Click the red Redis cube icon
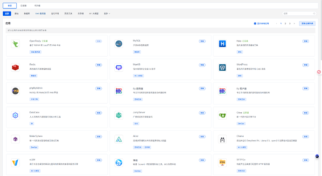 coord(15,68)
